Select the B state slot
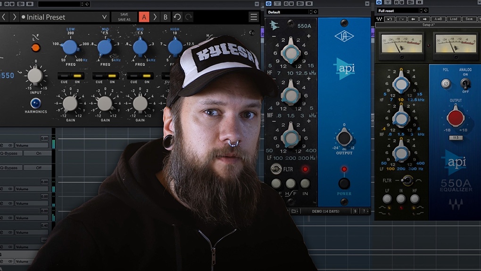The height and width of the screenshot is (271, 481). tap(166, 17)
